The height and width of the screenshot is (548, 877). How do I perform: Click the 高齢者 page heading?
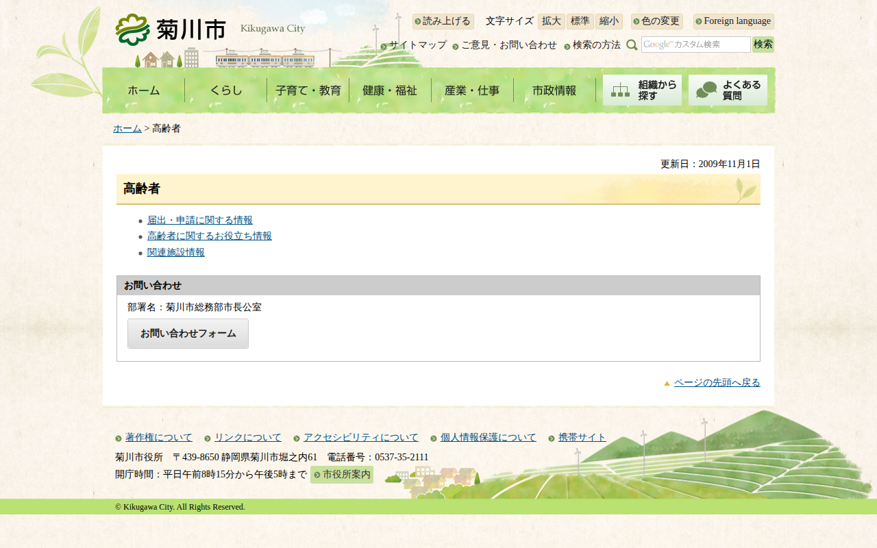pyautogui.click(x=142, y=189)
